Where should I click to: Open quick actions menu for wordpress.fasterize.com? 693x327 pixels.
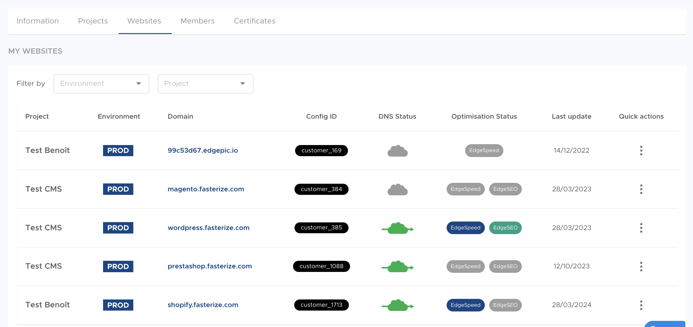(641, 228)
